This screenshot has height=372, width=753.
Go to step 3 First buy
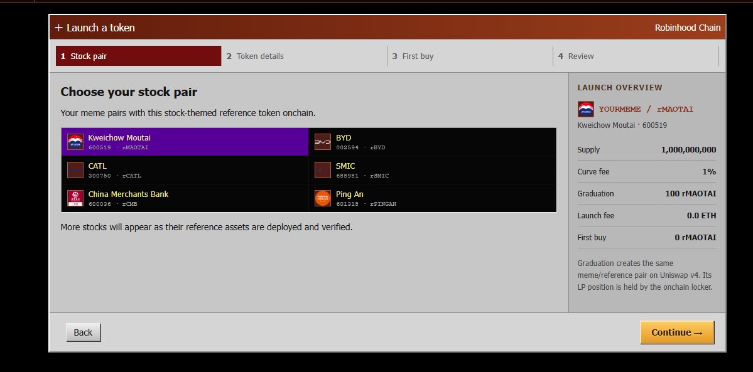pyautogui.click(x=470, y=56)
